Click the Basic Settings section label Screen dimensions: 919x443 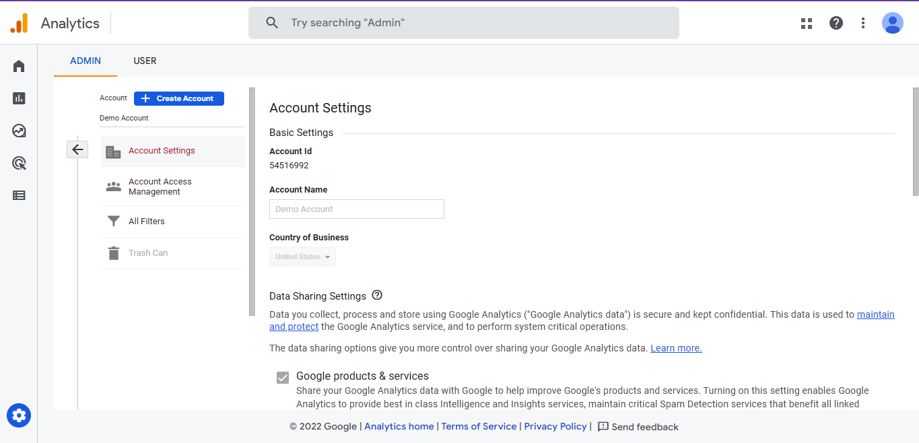(301, 133)
